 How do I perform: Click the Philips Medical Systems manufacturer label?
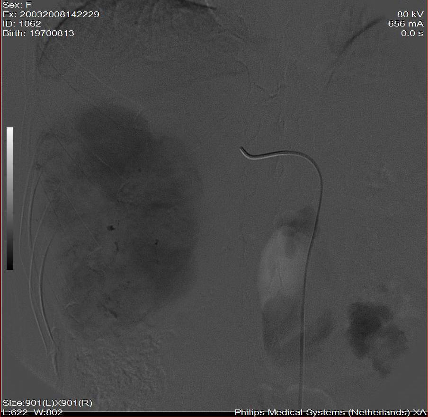pos(330,412)
